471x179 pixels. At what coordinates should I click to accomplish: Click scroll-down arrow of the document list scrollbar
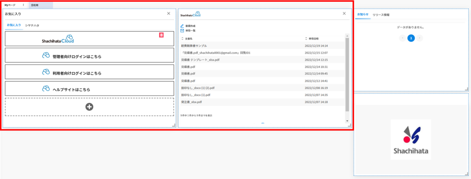point(347,121)
